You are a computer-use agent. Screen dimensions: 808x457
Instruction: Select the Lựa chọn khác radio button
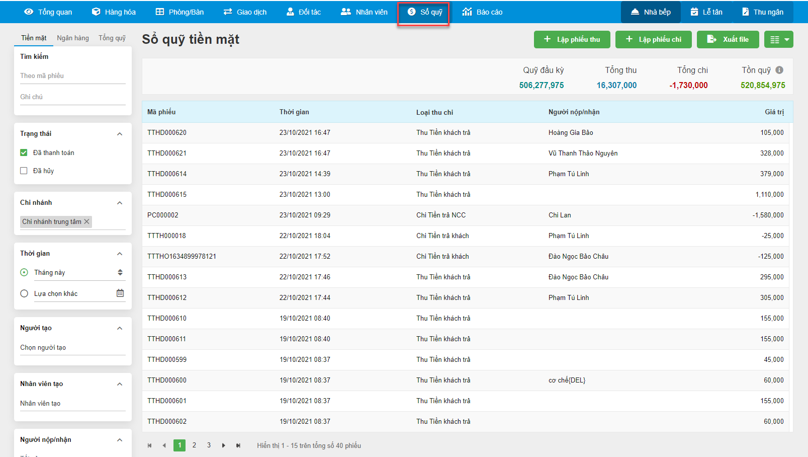tap(24, 293)
